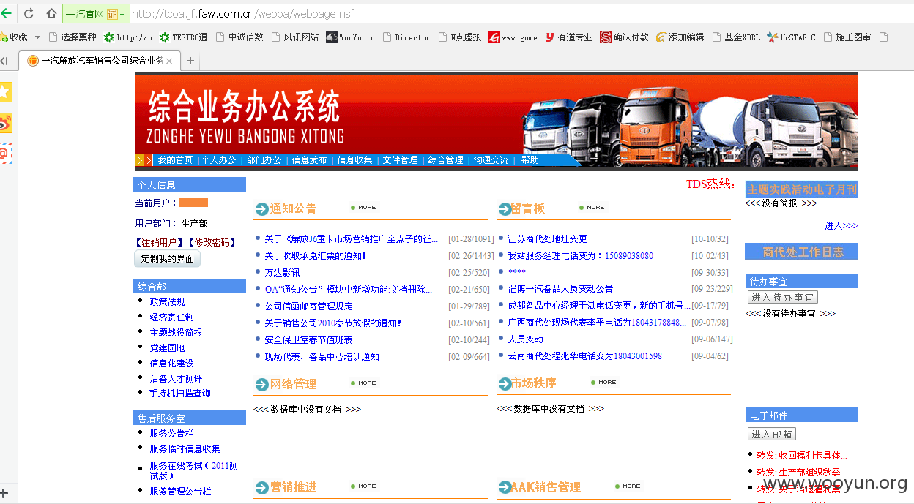Click the arrow icon beside 营销推进

click(x=261, y=488)
